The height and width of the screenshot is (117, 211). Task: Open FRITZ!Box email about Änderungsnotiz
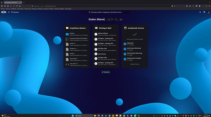pos(105,49)
